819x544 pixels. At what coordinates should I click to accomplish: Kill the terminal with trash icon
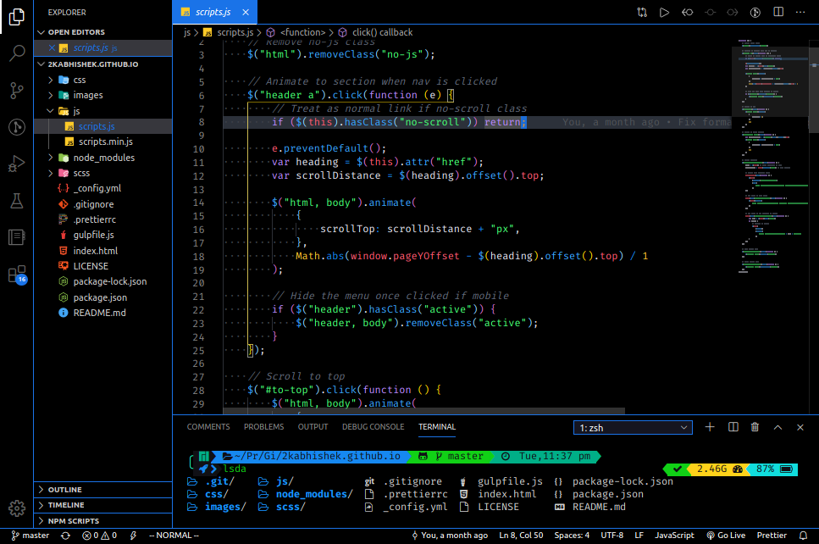pyautogui.click(x=755, y=427)
